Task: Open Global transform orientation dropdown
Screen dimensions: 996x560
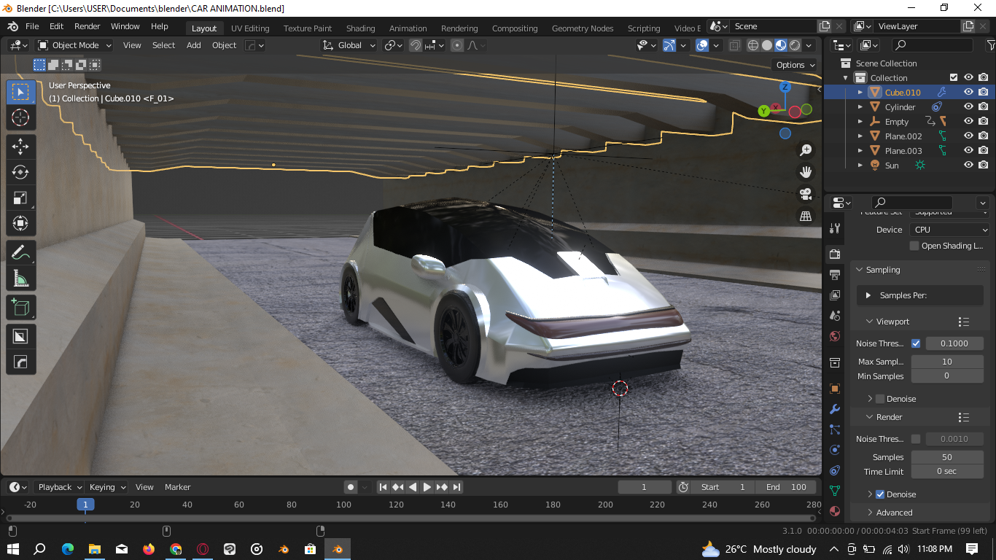Action: pyautogui.click(x=349, y=45)
